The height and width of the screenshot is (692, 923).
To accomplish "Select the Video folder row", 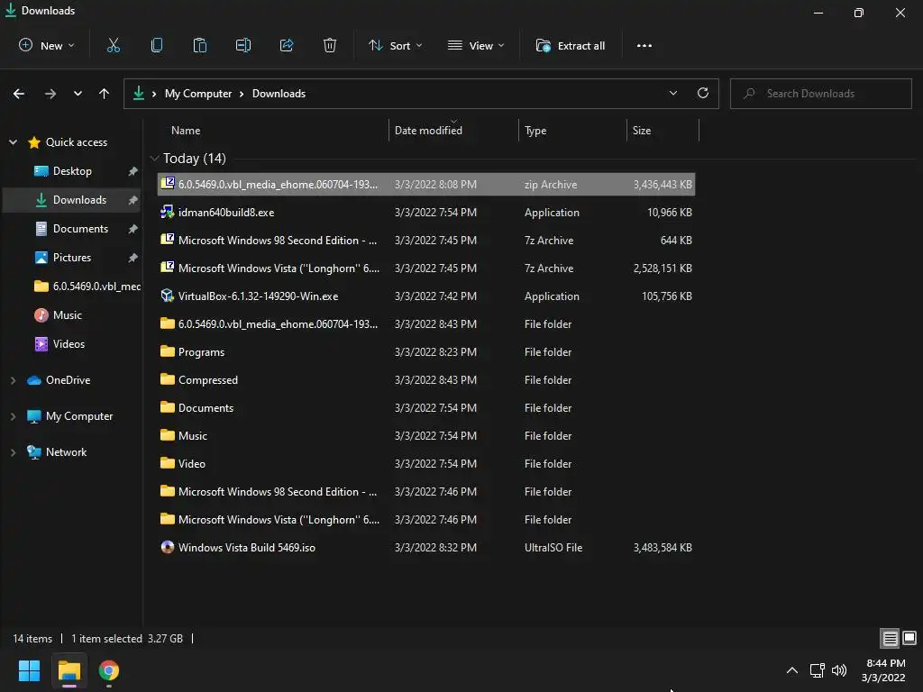I will click(426, 463).
